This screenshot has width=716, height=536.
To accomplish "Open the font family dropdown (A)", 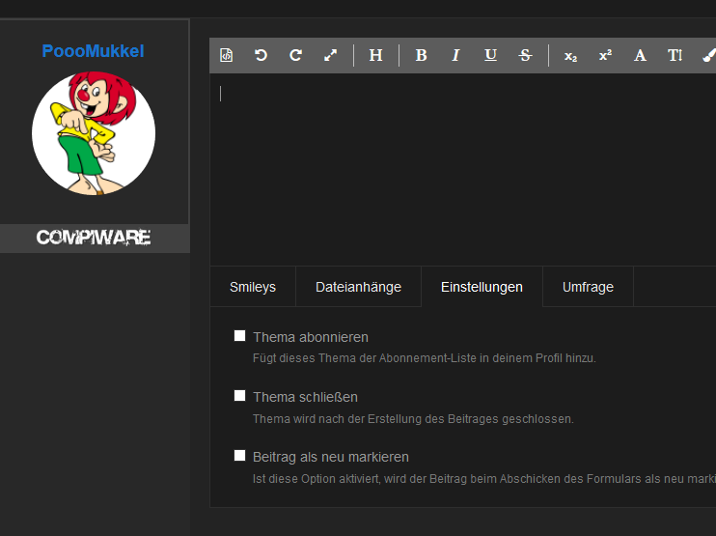I will [640, 55].
